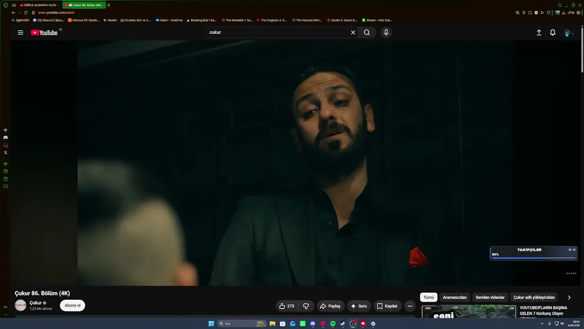Show more filter chips with right arrow

[569, 297]
